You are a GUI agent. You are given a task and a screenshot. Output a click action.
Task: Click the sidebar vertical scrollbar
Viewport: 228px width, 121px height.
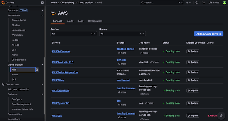(x=45, y=86)
